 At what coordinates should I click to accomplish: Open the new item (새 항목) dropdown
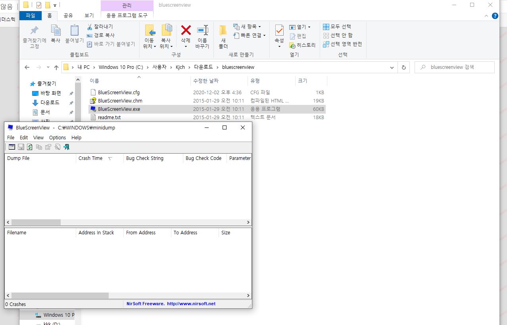tap(247, 27)
